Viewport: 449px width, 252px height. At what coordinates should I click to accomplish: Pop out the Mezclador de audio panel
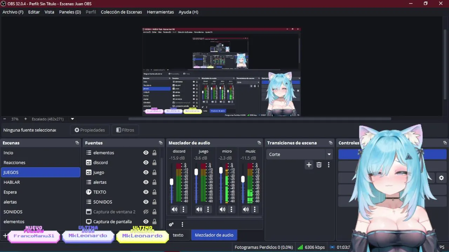pos(259,143)
